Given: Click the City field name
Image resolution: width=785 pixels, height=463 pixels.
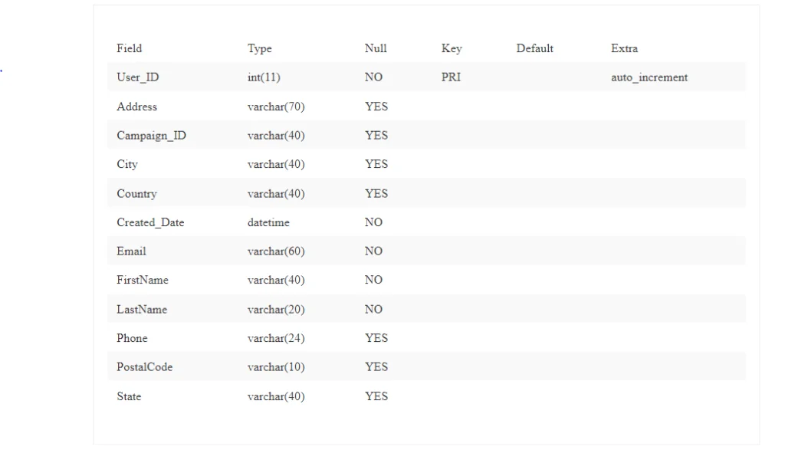Looking at the screenshot, I should [127, 164].
